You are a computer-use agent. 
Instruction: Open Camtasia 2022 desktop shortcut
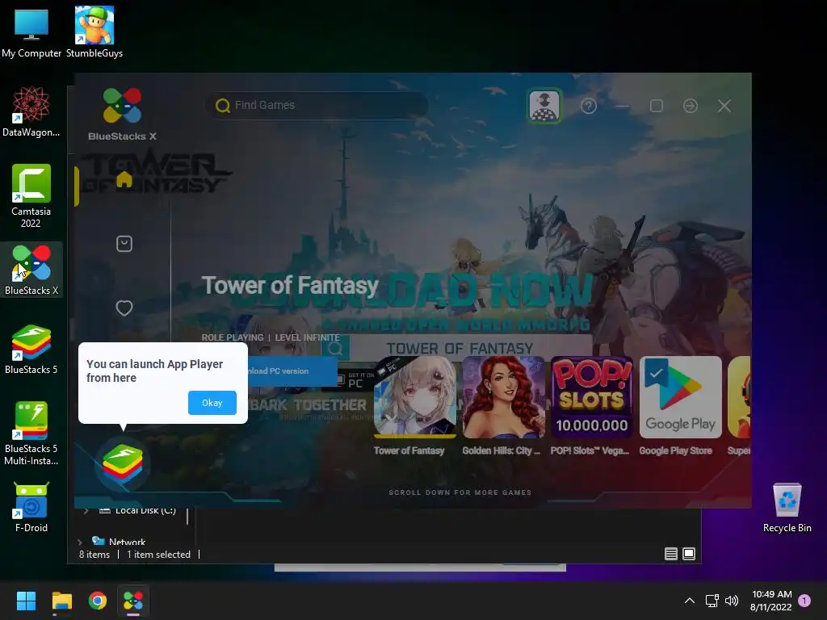point(31,196)
